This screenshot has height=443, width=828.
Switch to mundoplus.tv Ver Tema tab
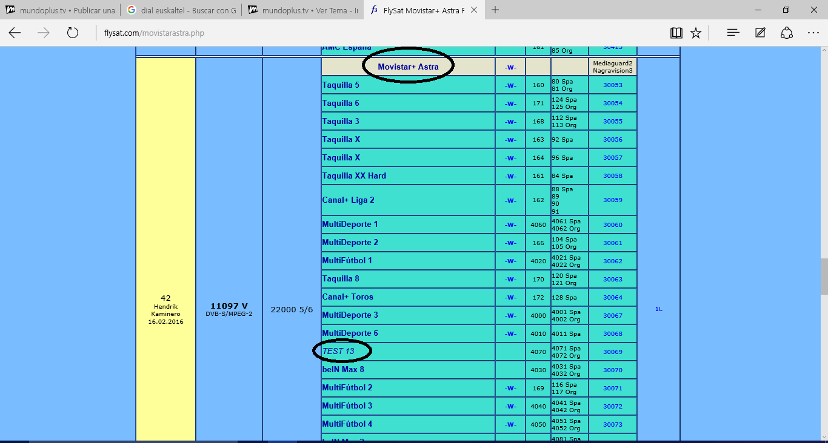click(302, 10)
